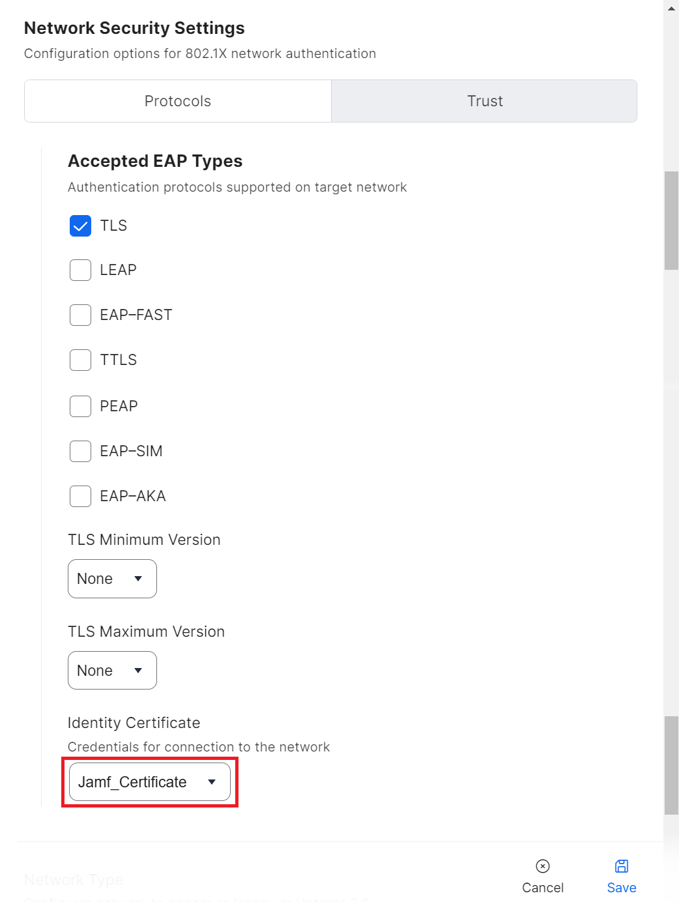This screenshot has width=679, height=902.
Task: Uncheck the TLS checkbox
Action: click(80, 226)
